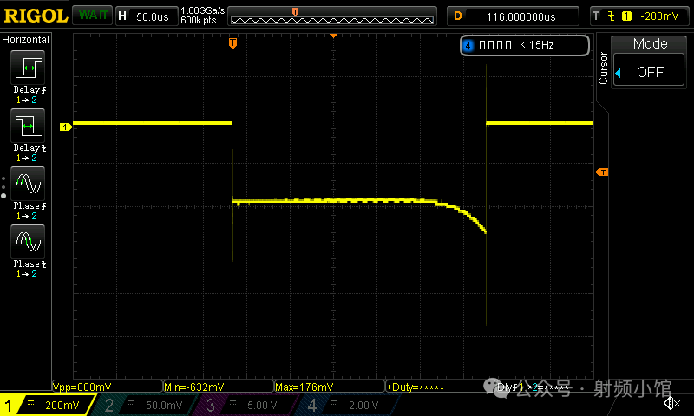
Task: Expand the Horizontal measurement menu page dots
Action: pos(4,185)
